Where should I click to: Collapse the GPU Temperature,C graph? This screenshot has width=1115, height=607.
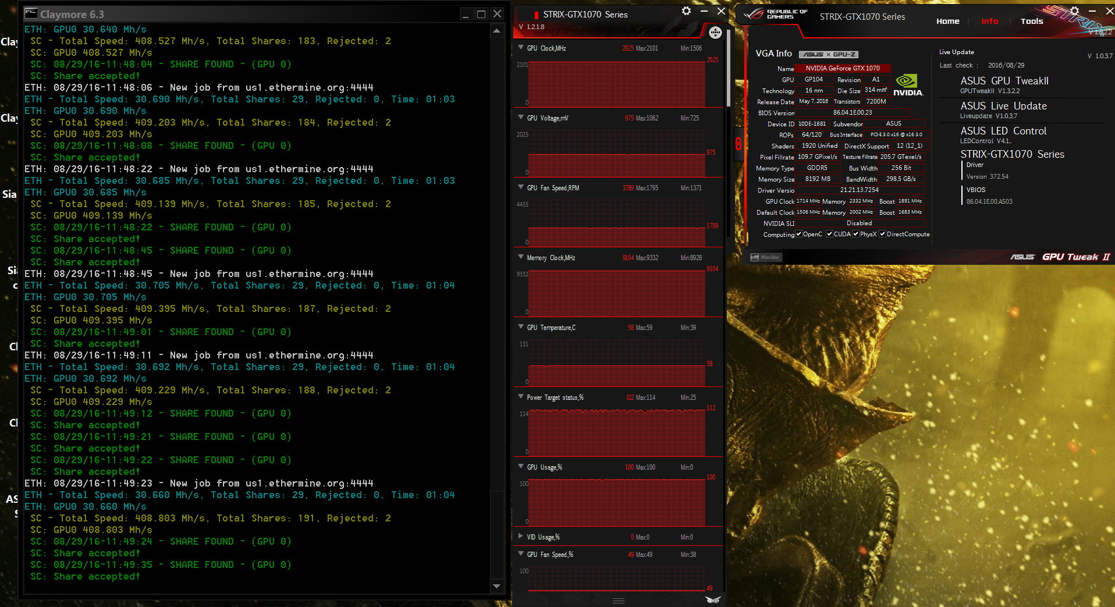520,327
